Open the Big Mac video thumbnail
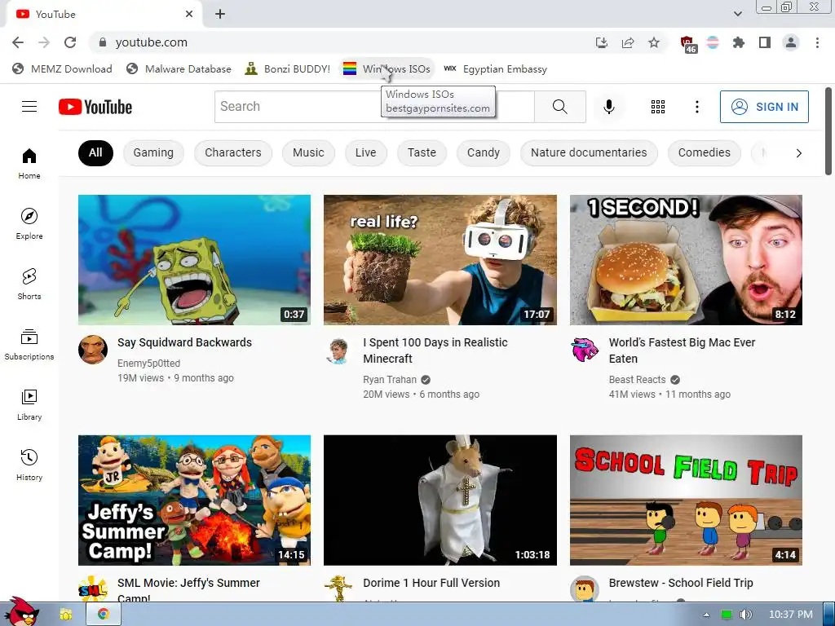This screenshot has height=626, width=835. 686,260
